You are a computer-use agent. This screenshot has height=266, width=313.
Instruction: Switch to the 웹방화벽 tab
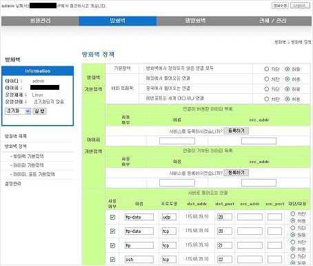tap(195, 21)
